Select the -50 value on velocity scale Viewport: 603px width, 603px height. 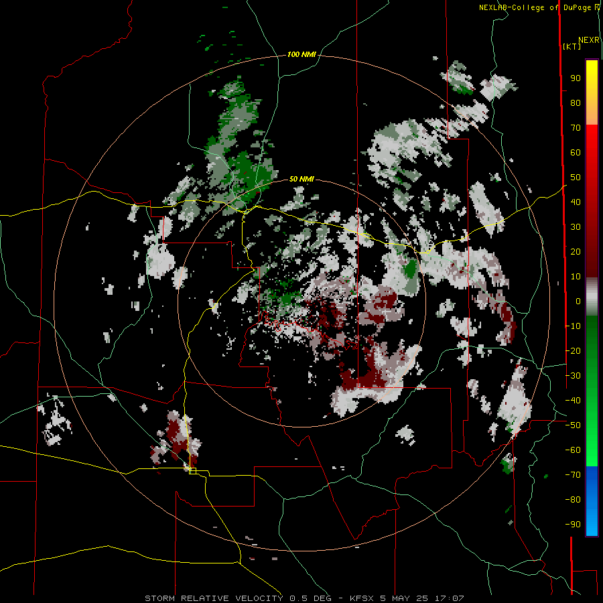point(573,425)
